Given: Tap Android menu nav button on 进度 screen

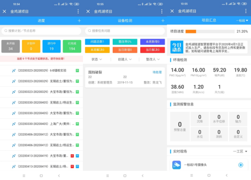Looking at the screenshot, I should 24,175.
